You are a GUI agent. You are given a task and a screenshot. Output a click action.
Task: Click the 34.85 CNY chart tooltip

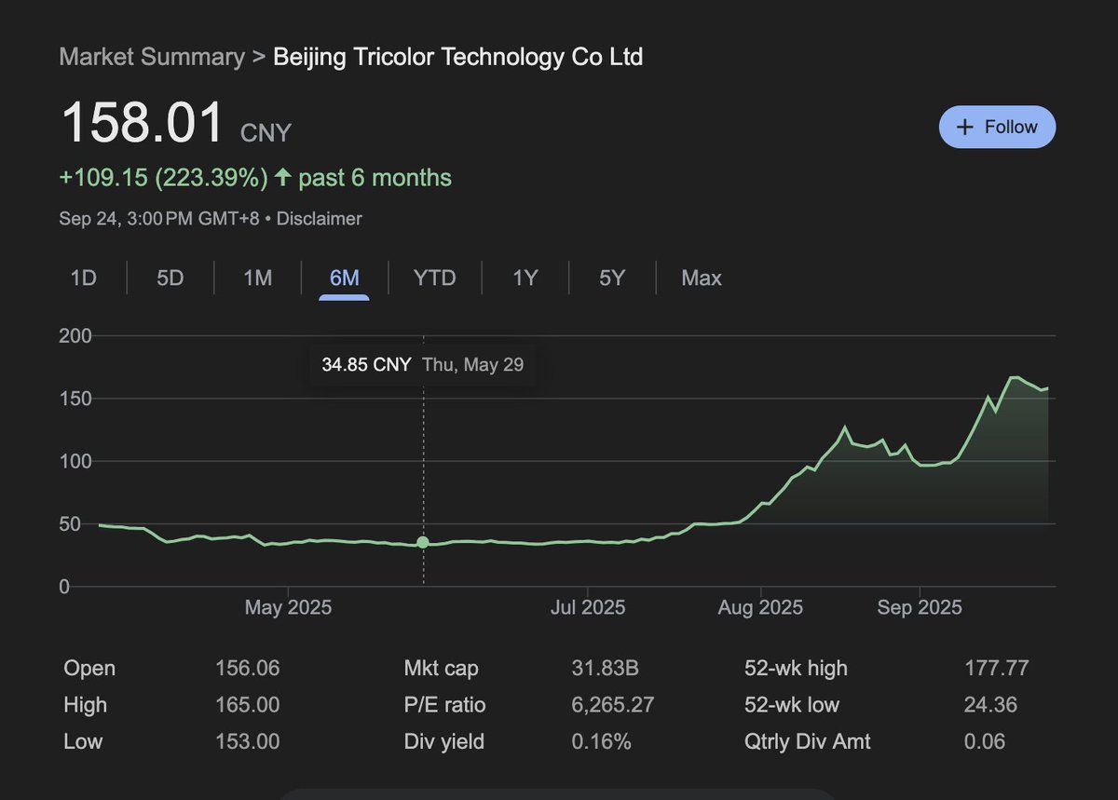(x=423, y=364)
